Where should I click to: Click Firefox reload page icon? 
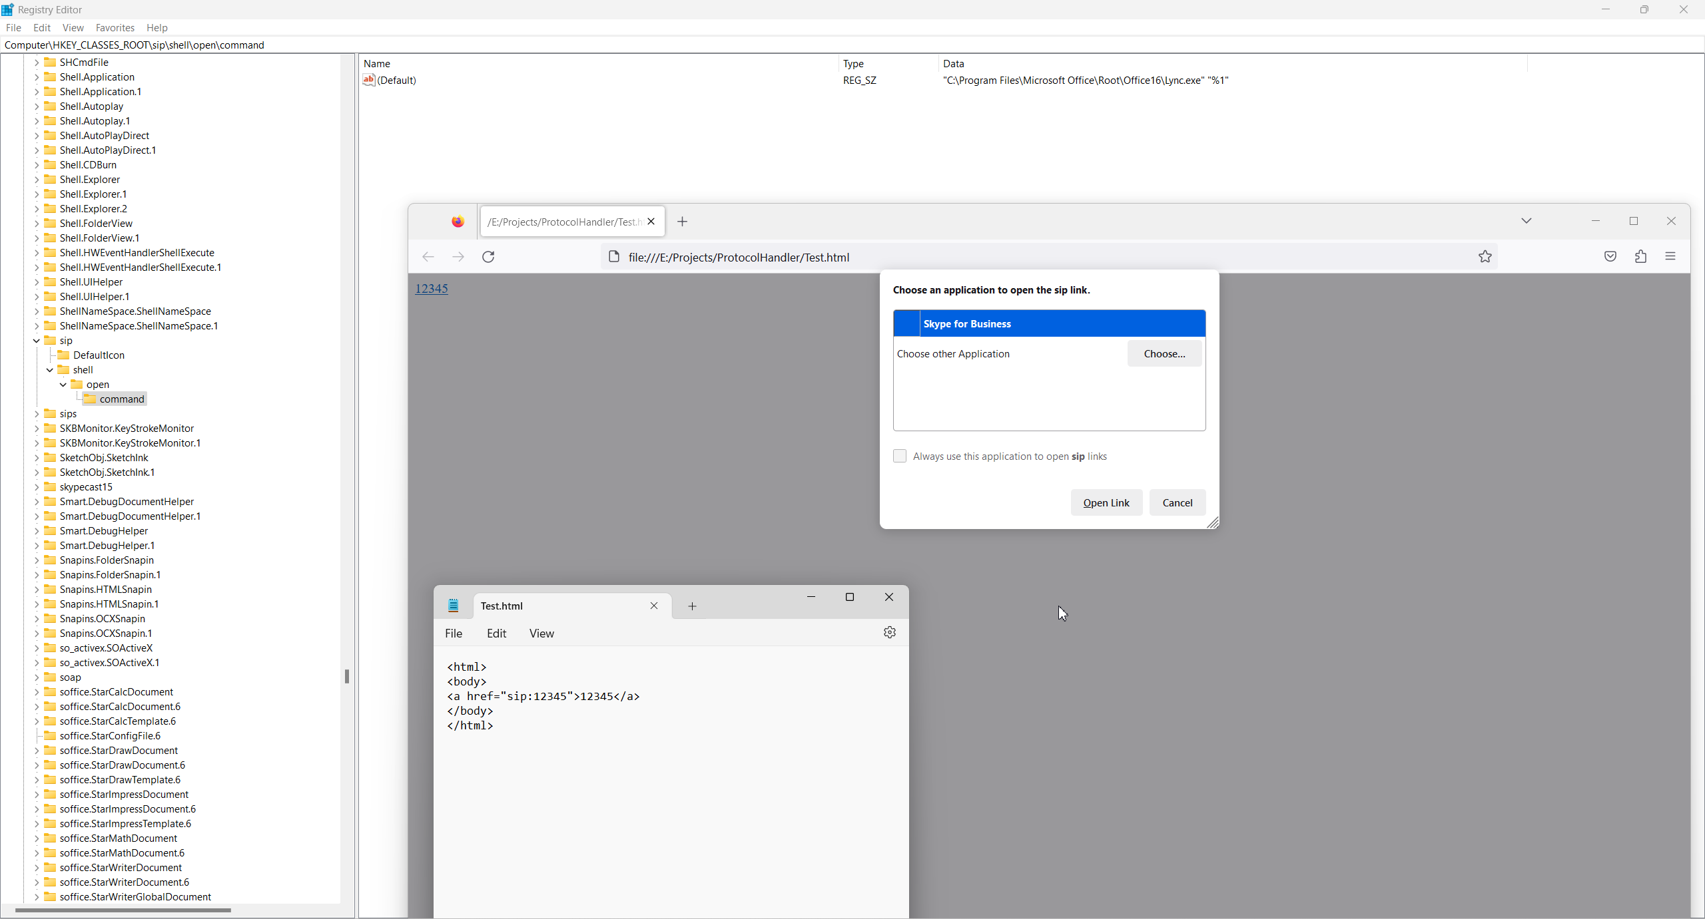(488, 257)
